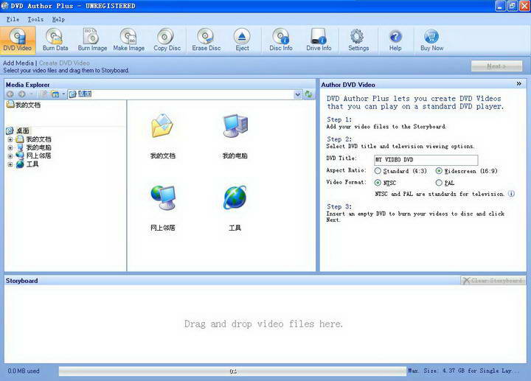This screenshot has height=381, width=531.
Task: Open the 工具 globe icon in file pane
Action: click(235, 198)
